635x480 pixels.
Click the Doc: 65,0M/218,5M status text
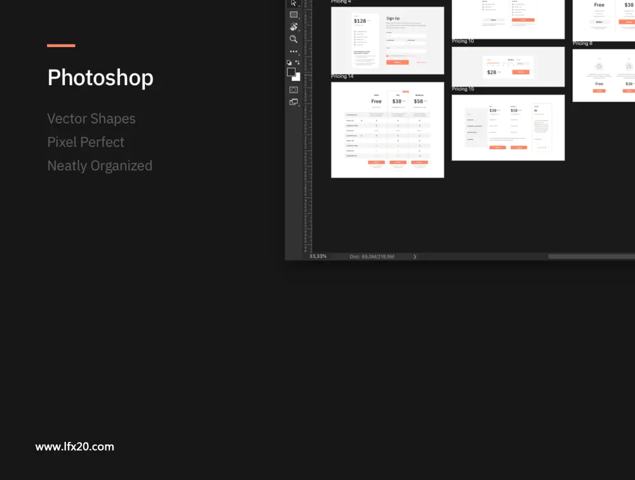point(371,257)
